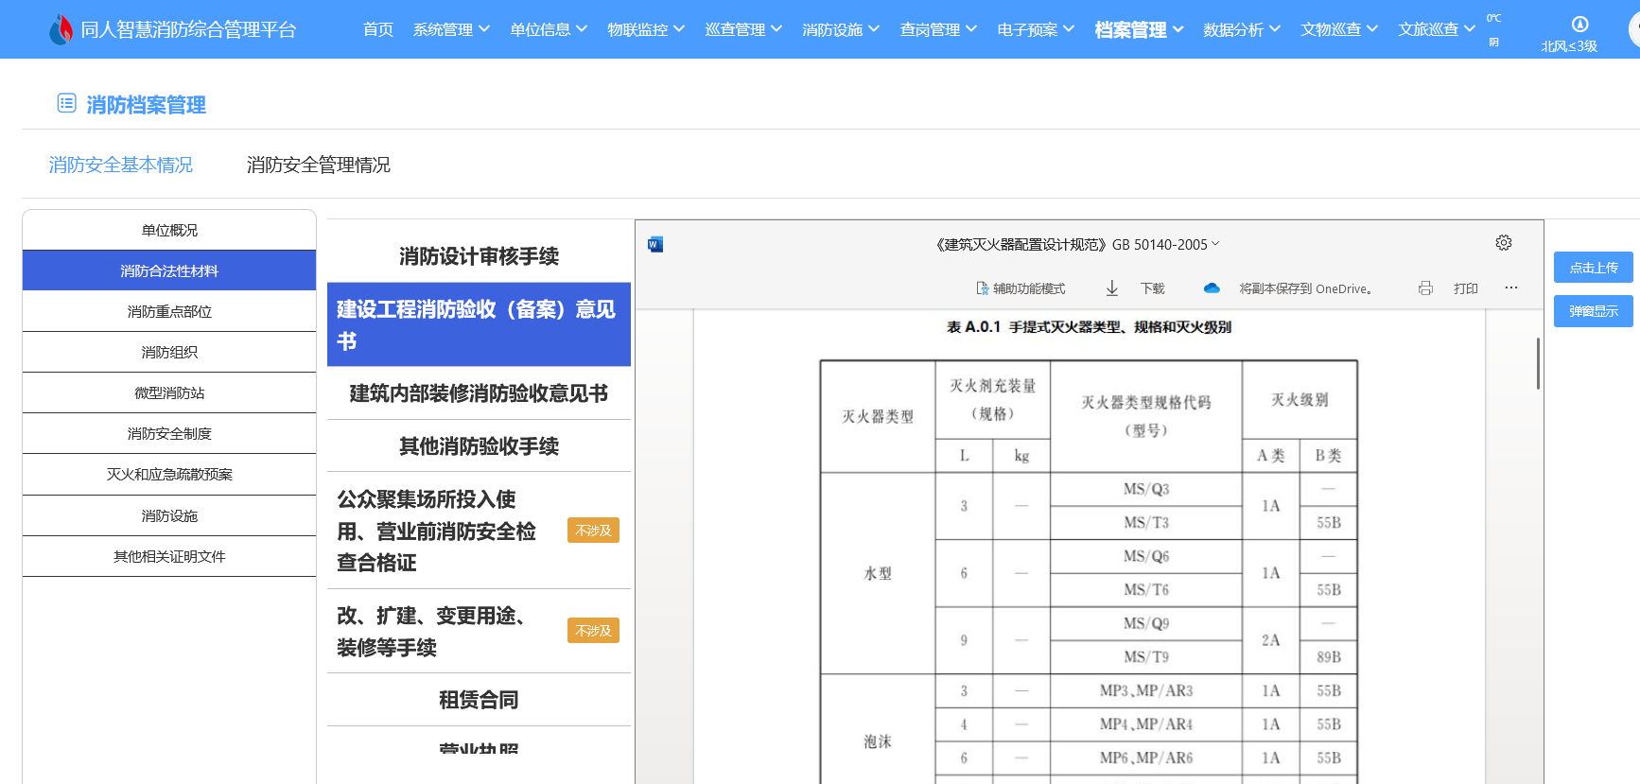
Task: Select 建筑内部装修消防验收意见书 list item
Action: pos(479,393)
